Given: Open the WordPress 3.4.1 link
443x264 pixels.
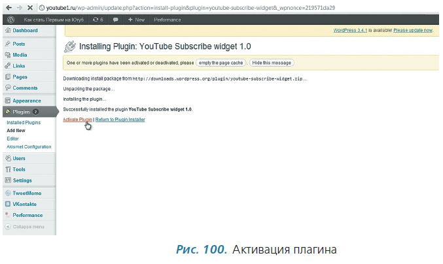Looking at the screenshot, I should (350, 30).
